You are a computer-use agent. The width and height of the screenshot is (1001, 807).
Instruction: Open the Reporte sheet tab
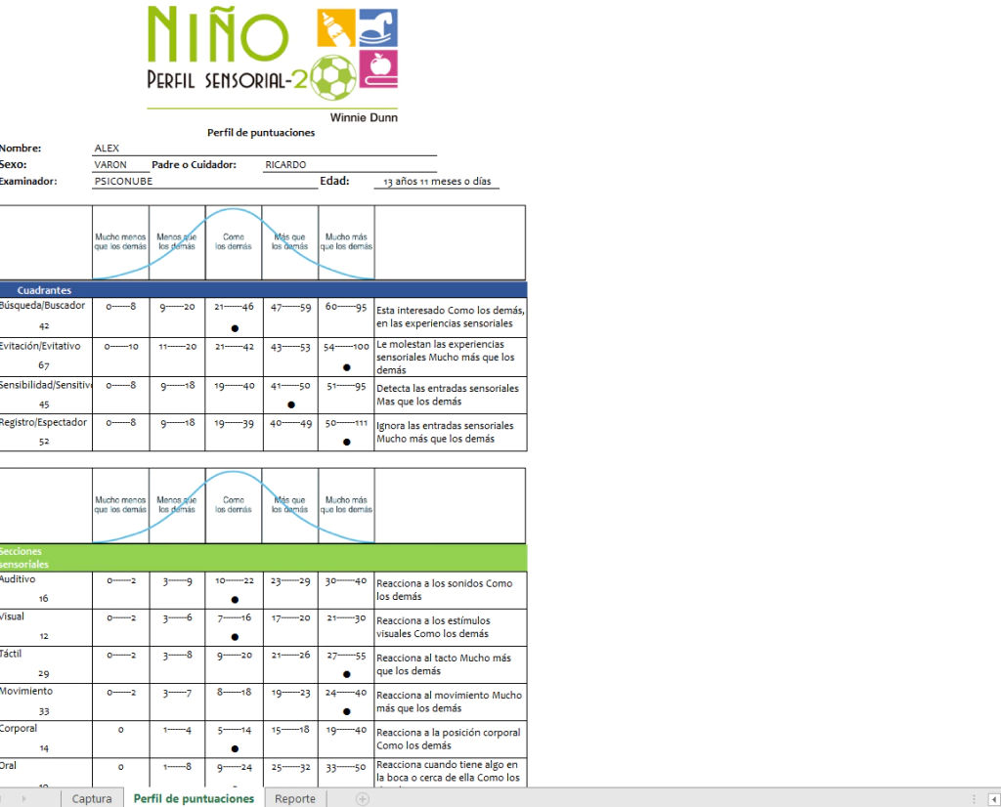pyautogui.click(x=295, y=798)
